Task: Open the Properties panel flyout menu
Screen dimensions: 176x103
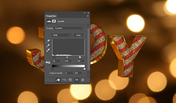Action: click(x=88, y=16)
